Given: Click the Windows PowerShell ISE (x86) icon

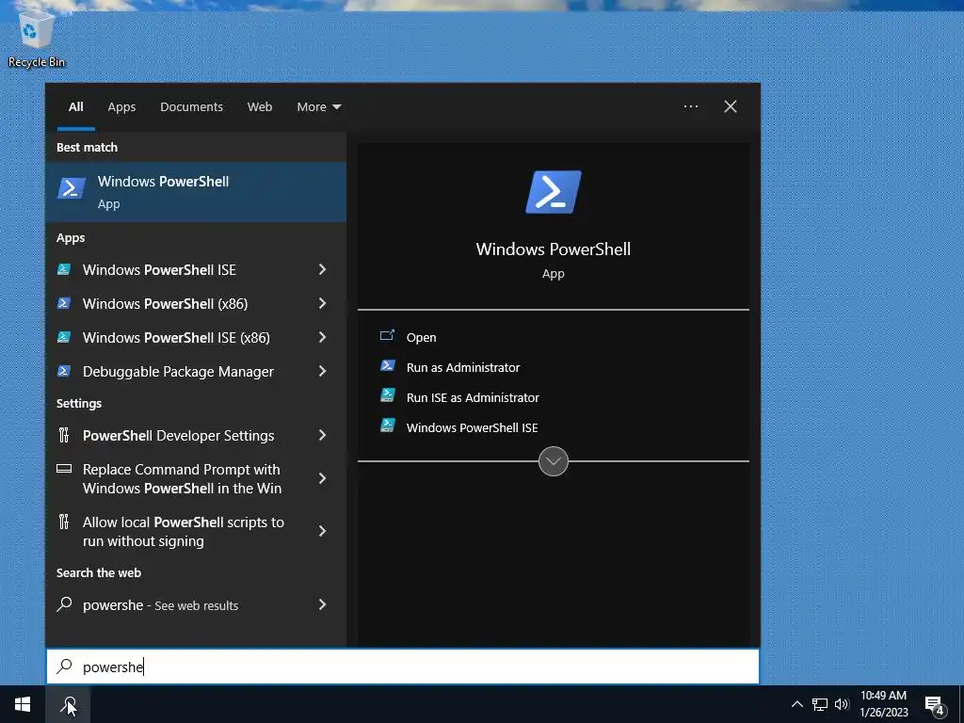Looking at the screenshot, I should tap(64, 336).
